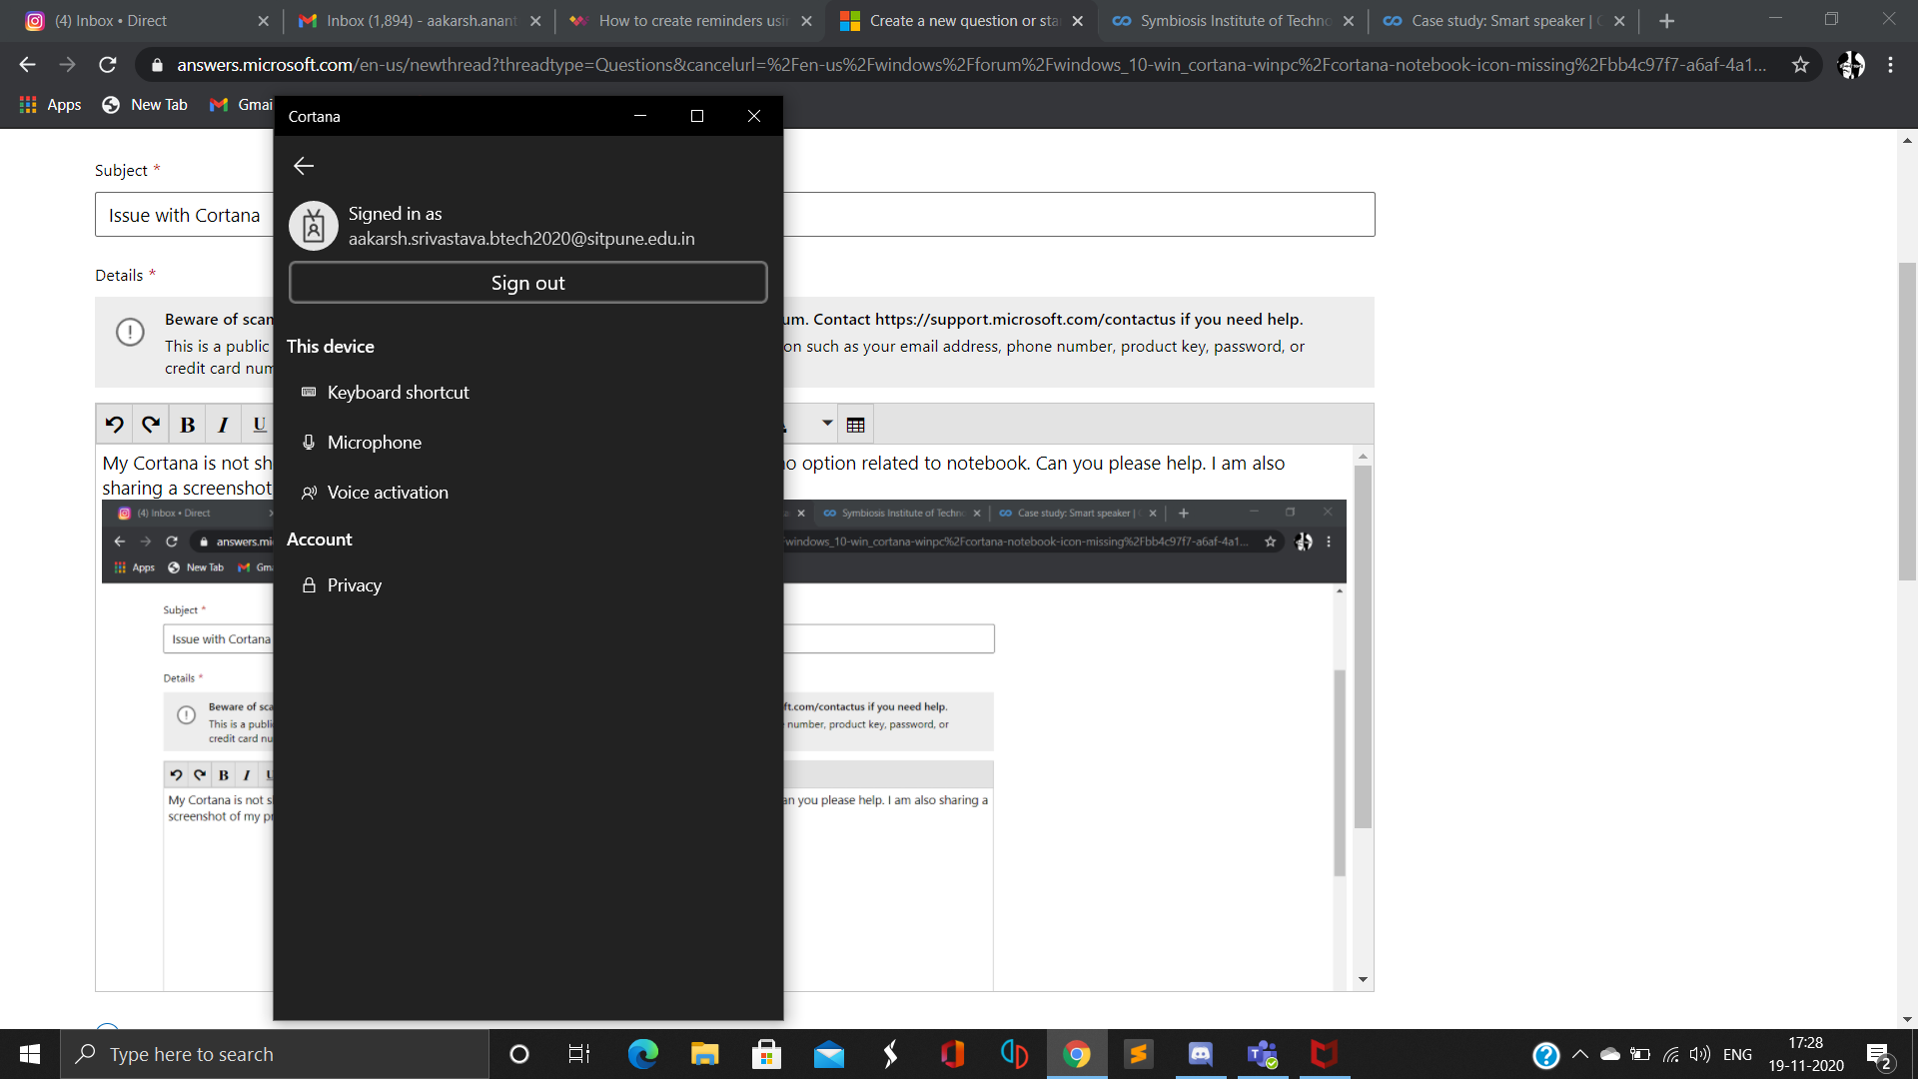Open the Apps bookmark shortcut

[51, 105]
